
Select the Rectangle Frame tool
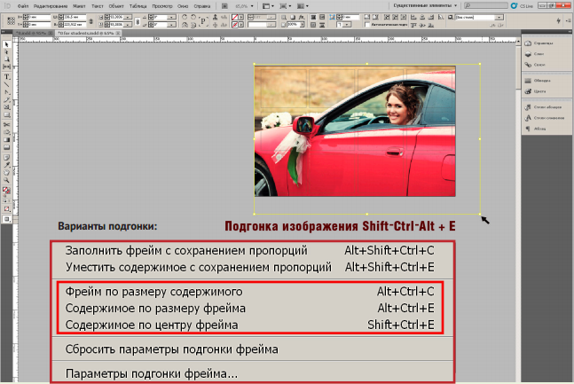(6, 107)
